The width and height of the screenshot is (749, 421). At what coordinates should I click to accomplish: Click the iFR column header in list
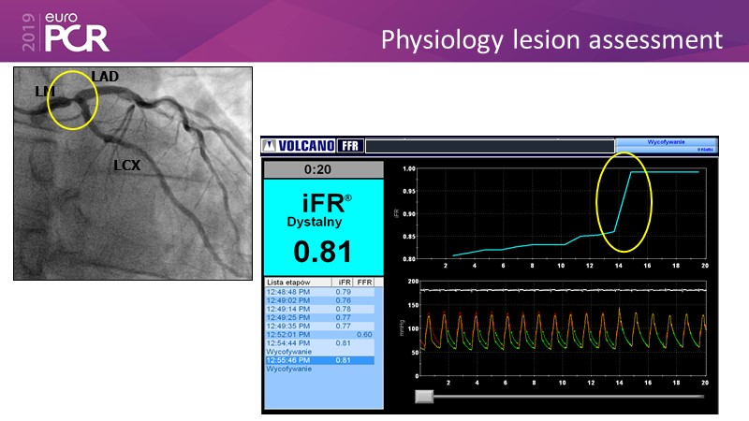[344, 282]
